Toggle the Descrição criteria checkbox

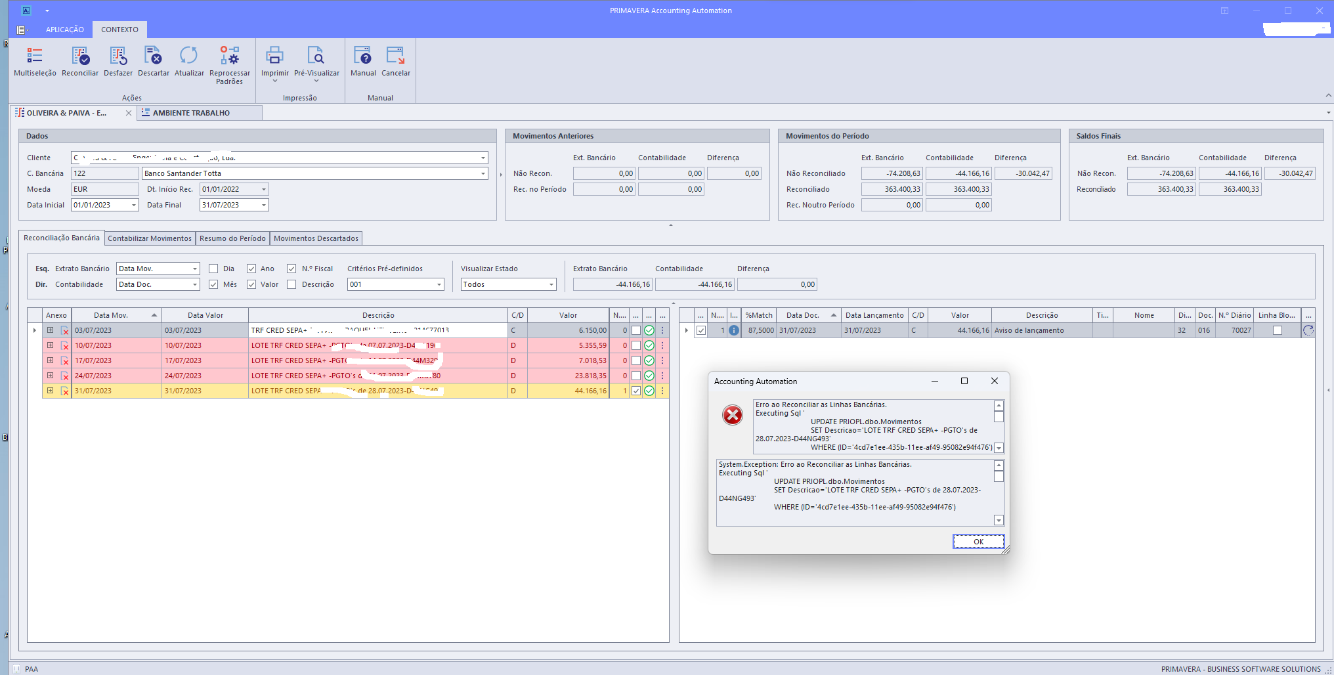click(x=291, y=284)
